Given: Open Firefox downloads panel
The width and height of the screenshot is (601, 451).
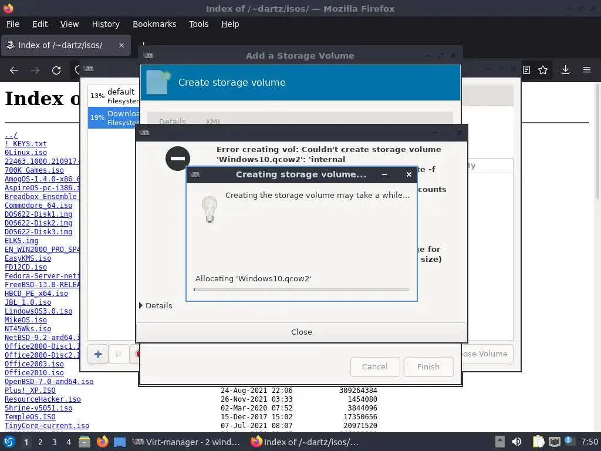Looking at the screenshot, I should (x=565, y=70).
